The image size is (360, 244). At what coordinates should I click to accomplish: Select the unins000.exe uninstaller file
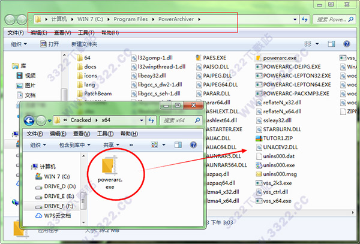275,165
